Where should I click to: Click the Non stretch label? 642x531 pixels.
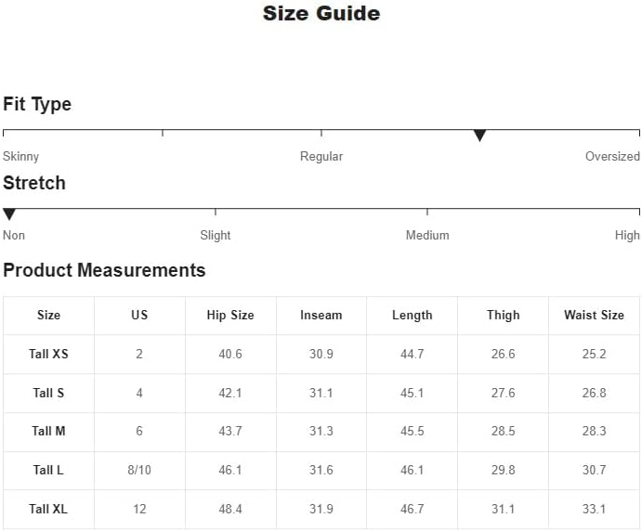click(14, 236)
